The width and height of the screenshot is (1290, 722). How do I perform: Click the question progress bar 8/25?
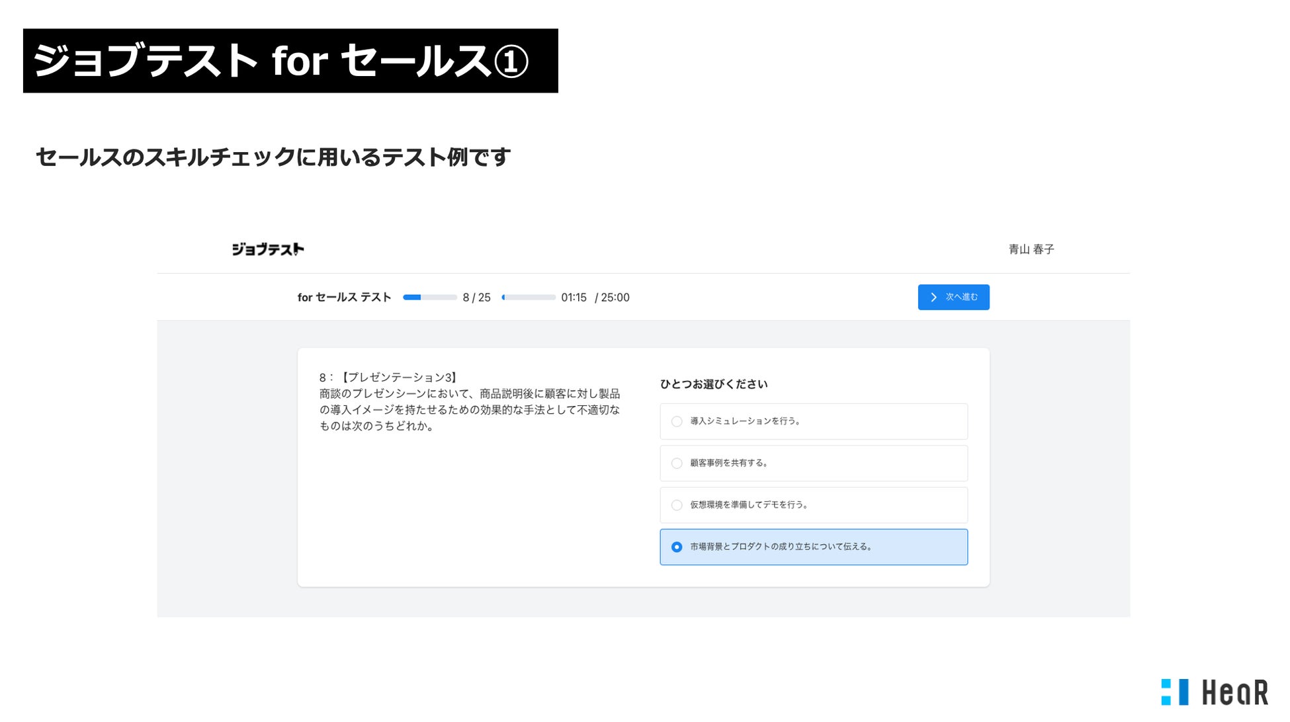pyautogui.click(x=429, y=298)
